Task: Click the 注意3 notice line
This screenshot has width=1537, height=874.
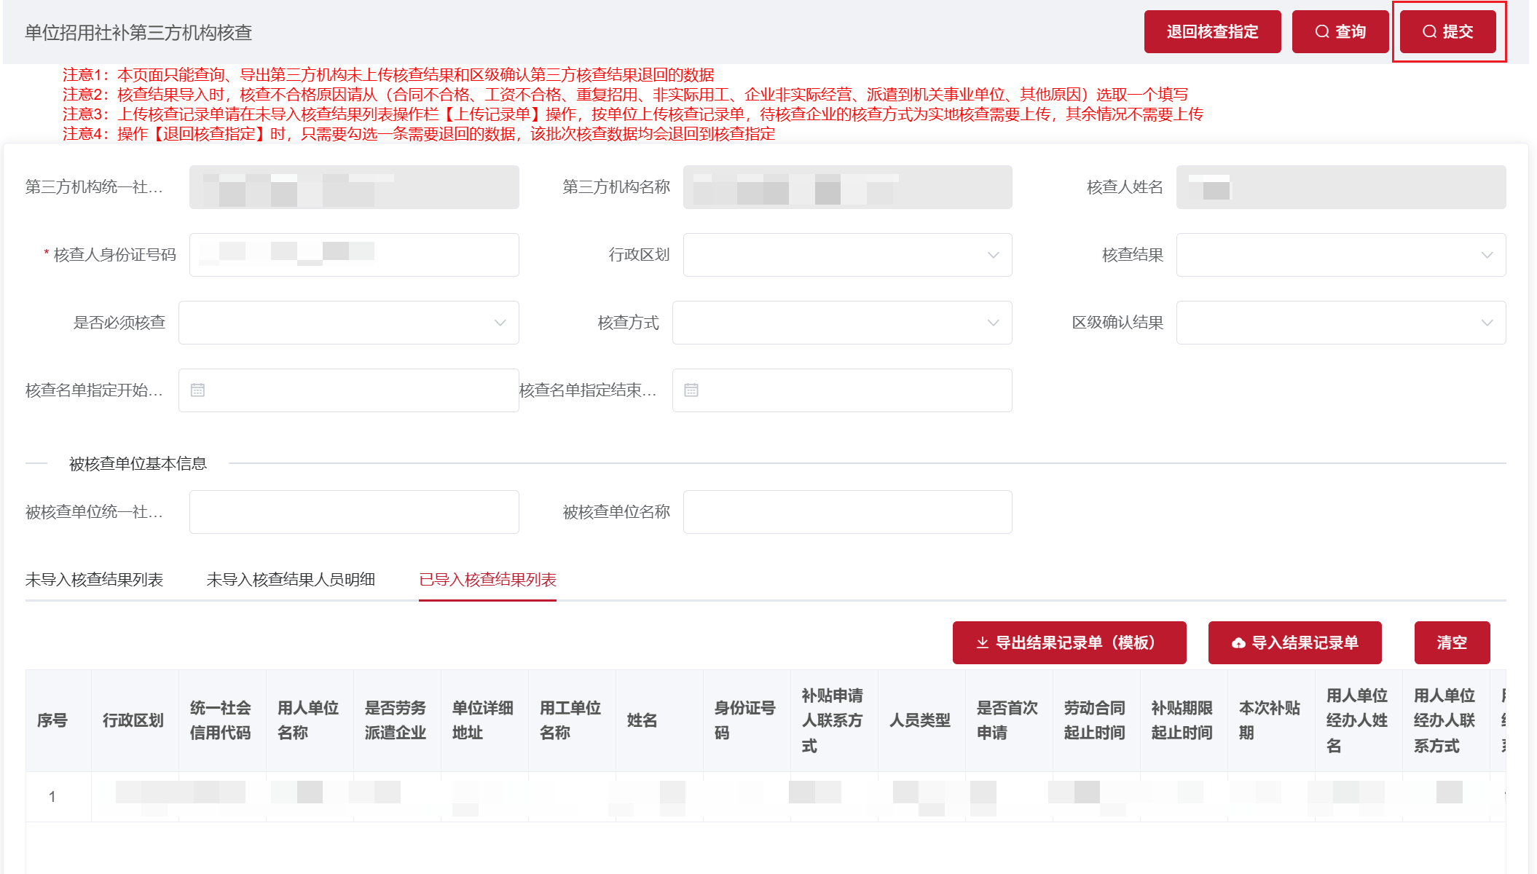Action: pos(633,114)
